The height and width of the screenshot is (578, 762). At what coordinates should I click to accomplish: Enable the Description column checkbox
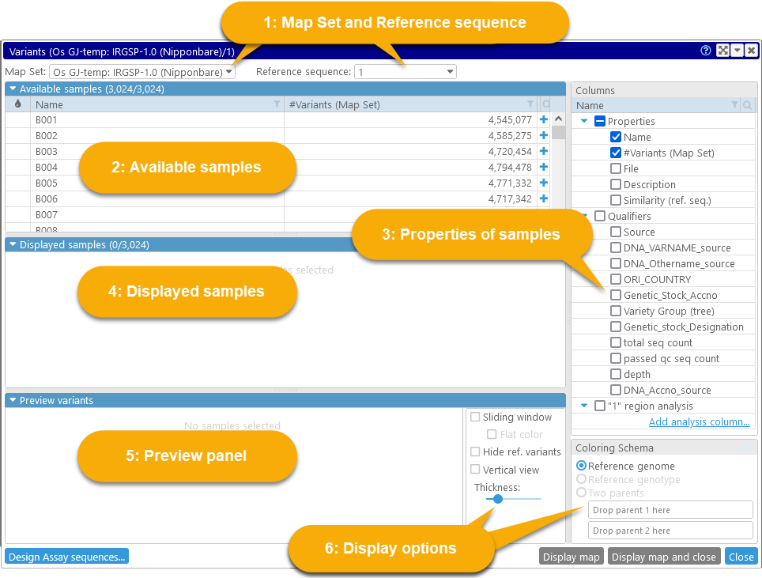click(616, 184)
